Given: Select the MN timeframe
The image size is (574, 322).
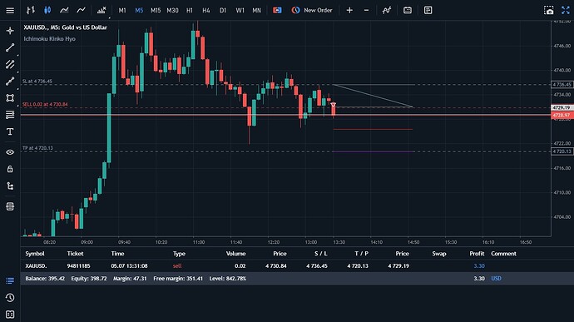Looking at the screenshot, I should 256,10.
